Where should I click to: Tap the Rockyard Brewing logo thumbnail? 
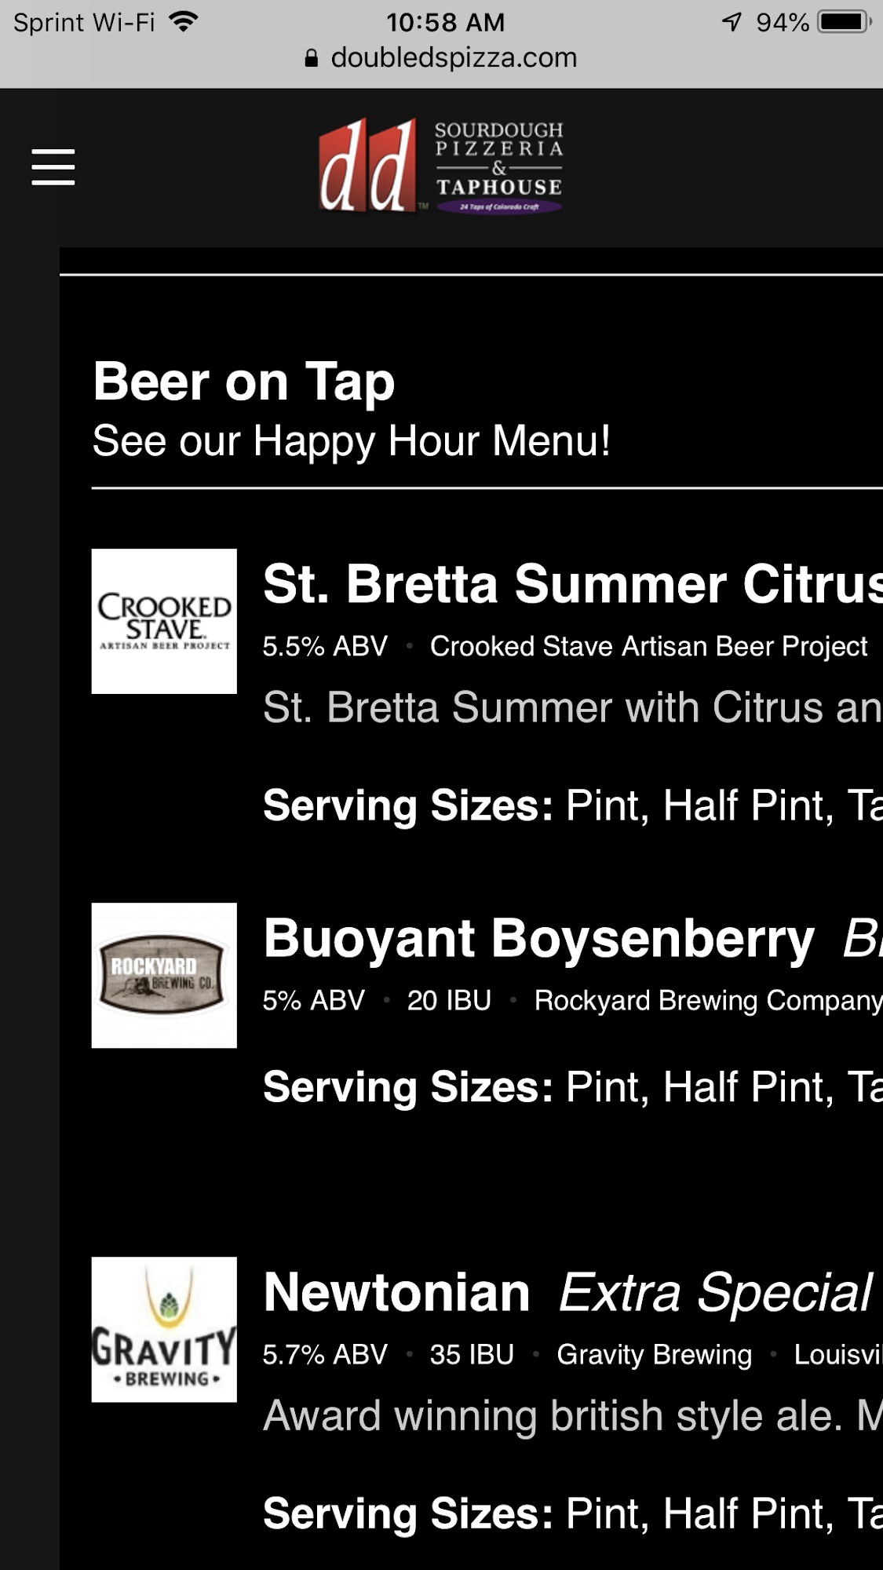[x=164, y=975]
